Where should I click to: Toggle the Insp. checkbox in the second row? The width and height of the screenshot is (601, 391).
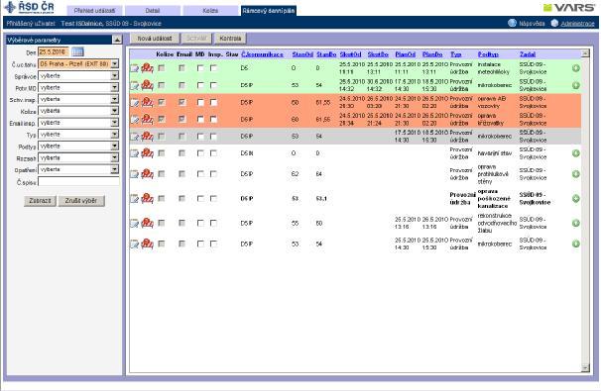click(213, 85)
